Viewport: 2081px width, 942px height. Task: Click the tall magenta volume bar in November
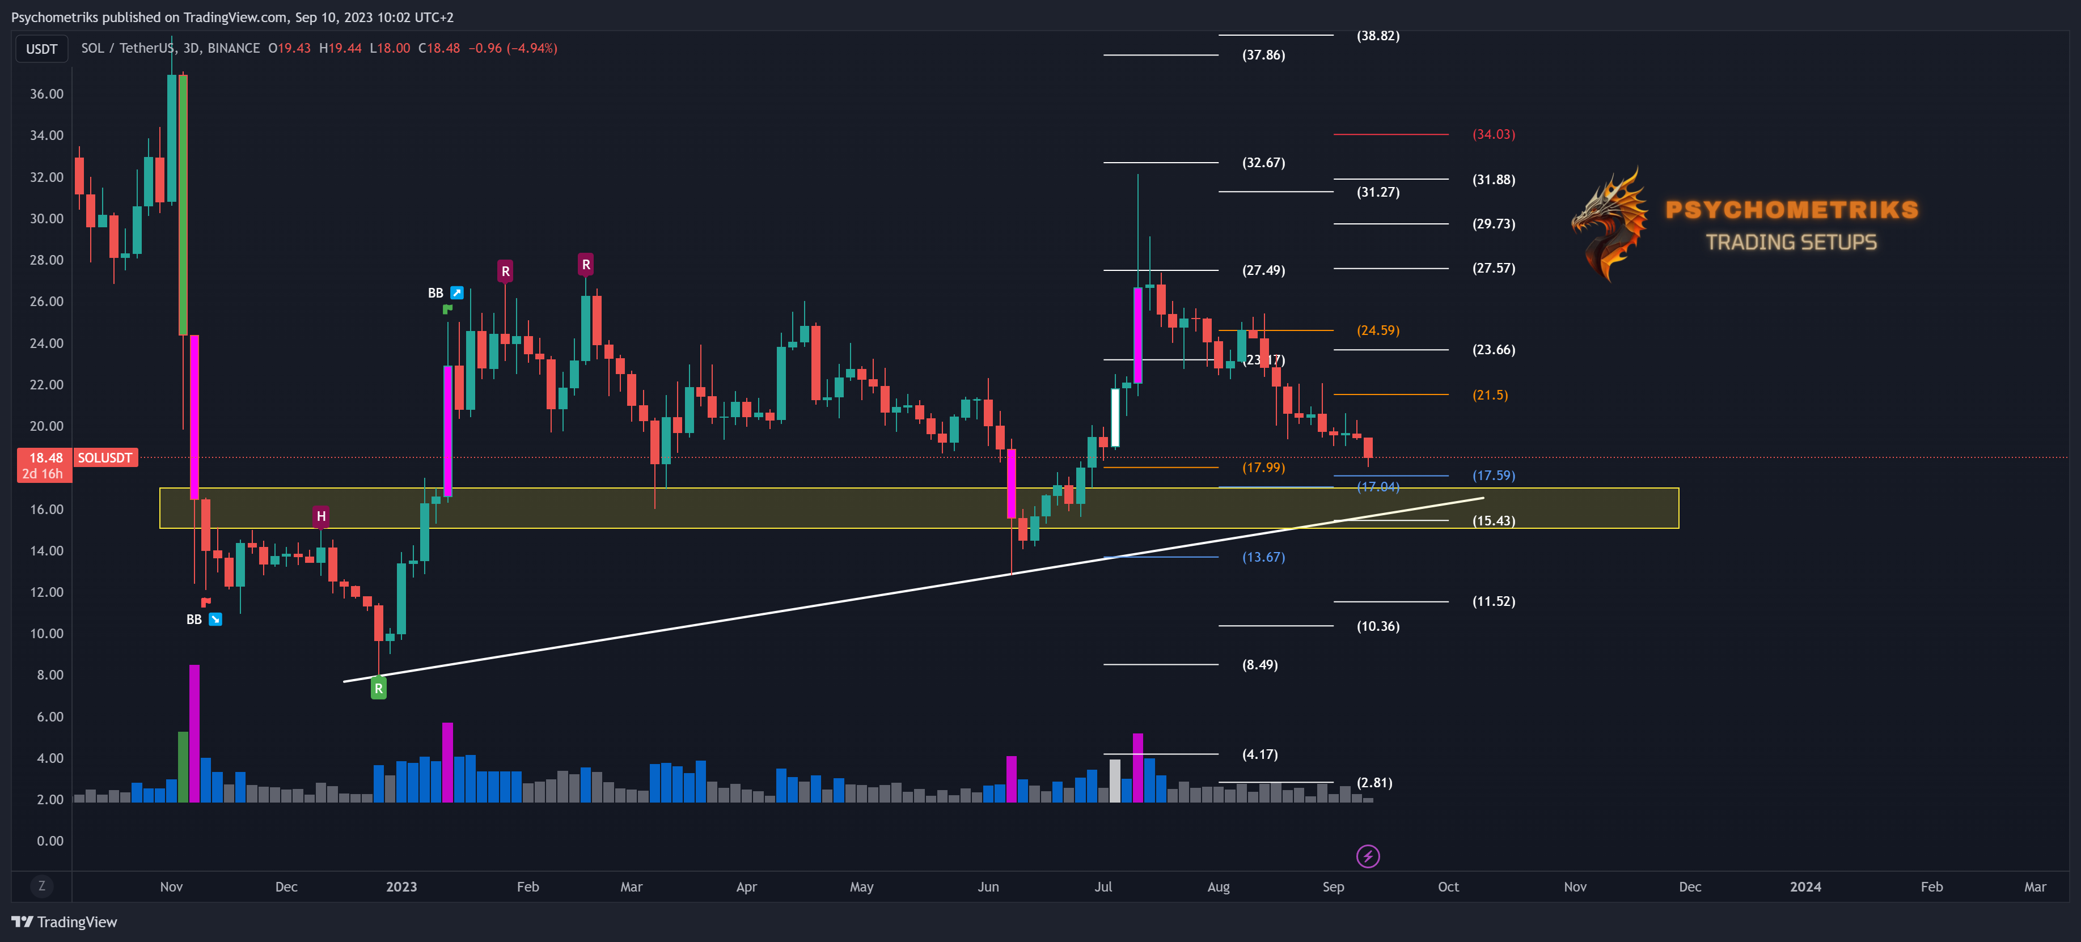point(194,733)
